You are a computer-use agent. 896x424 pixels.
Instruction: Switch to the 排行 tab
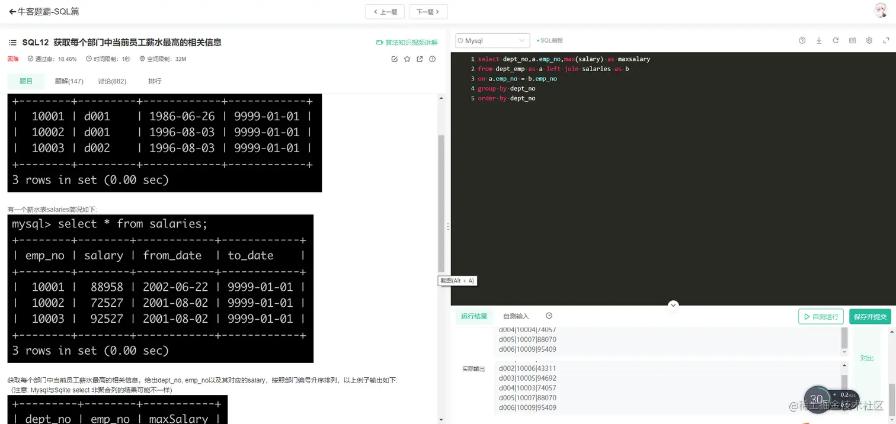click(x=155, y=81)
